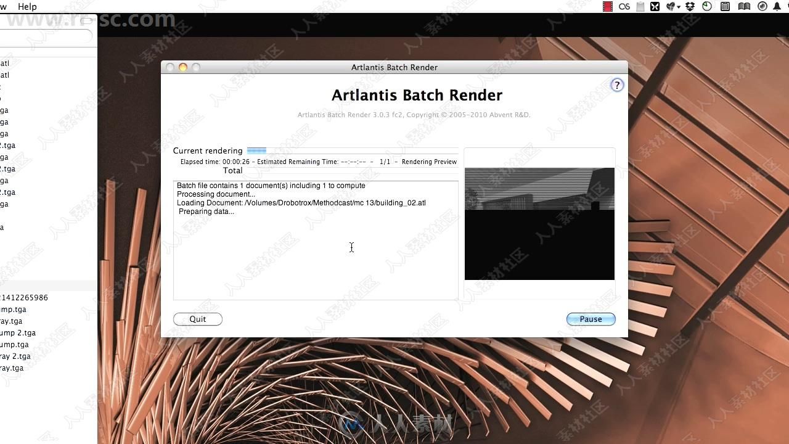Click the 'Estimated Remaining Time' label
The height and width of the screenshot is (444, 789).
(297, 162)
